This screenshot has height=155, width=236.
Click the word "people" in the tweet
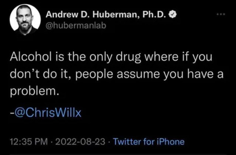tap(94, 75)
